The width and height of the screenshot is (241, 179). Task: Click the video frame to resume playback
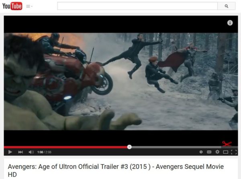click(121, 82)
